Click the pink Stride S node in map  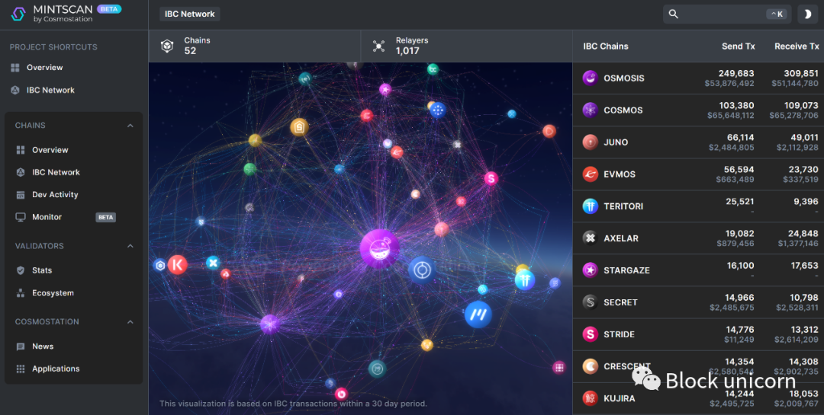tap(491, 178)
